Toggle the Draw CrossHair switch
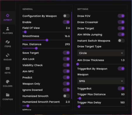132x115 pixels. tap(121, 22)
